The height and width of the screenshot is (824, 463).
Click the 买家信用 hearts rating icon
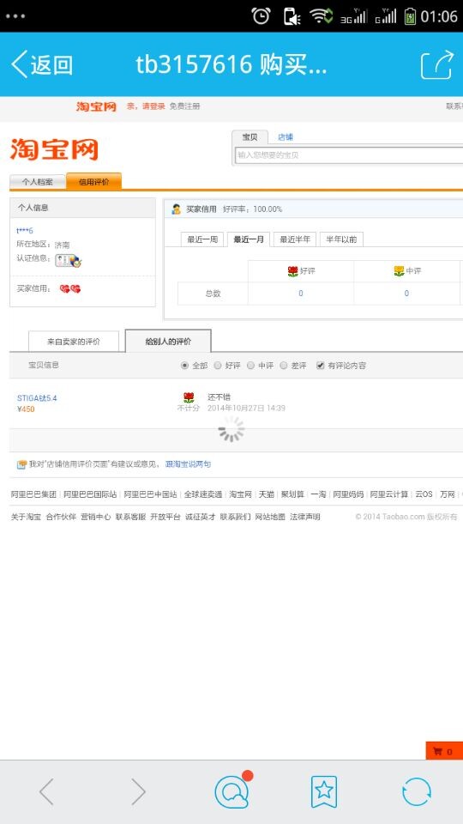click(x=70, y=288)
